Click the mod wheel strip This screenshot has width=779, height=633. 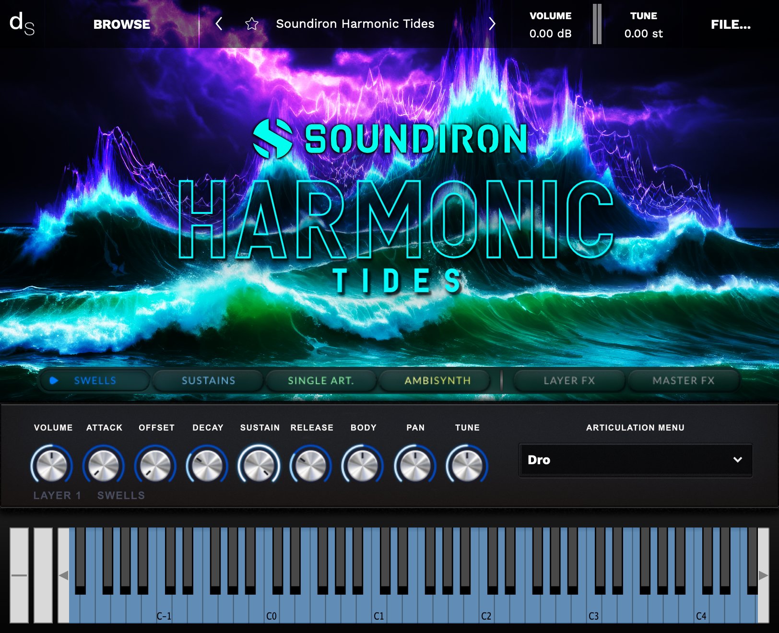point(43,575)
